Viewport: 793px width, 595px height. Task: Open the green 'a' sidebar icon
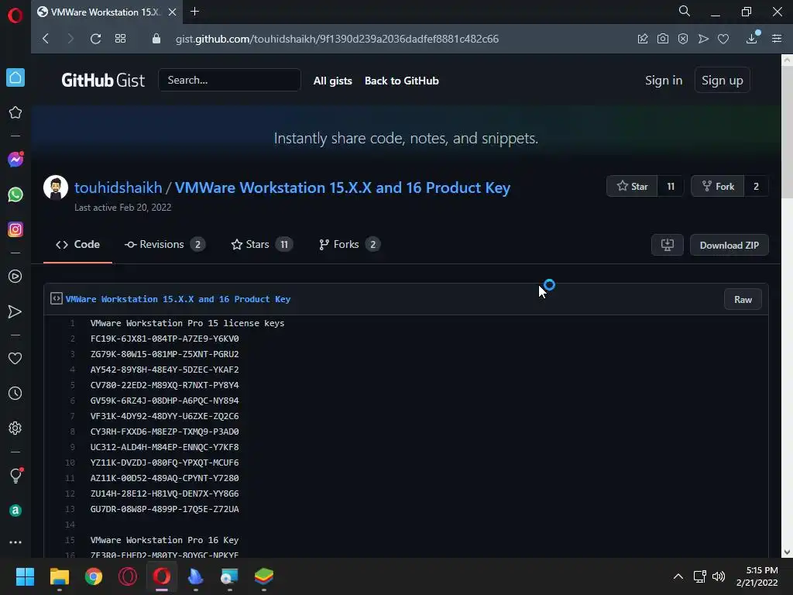15,511
